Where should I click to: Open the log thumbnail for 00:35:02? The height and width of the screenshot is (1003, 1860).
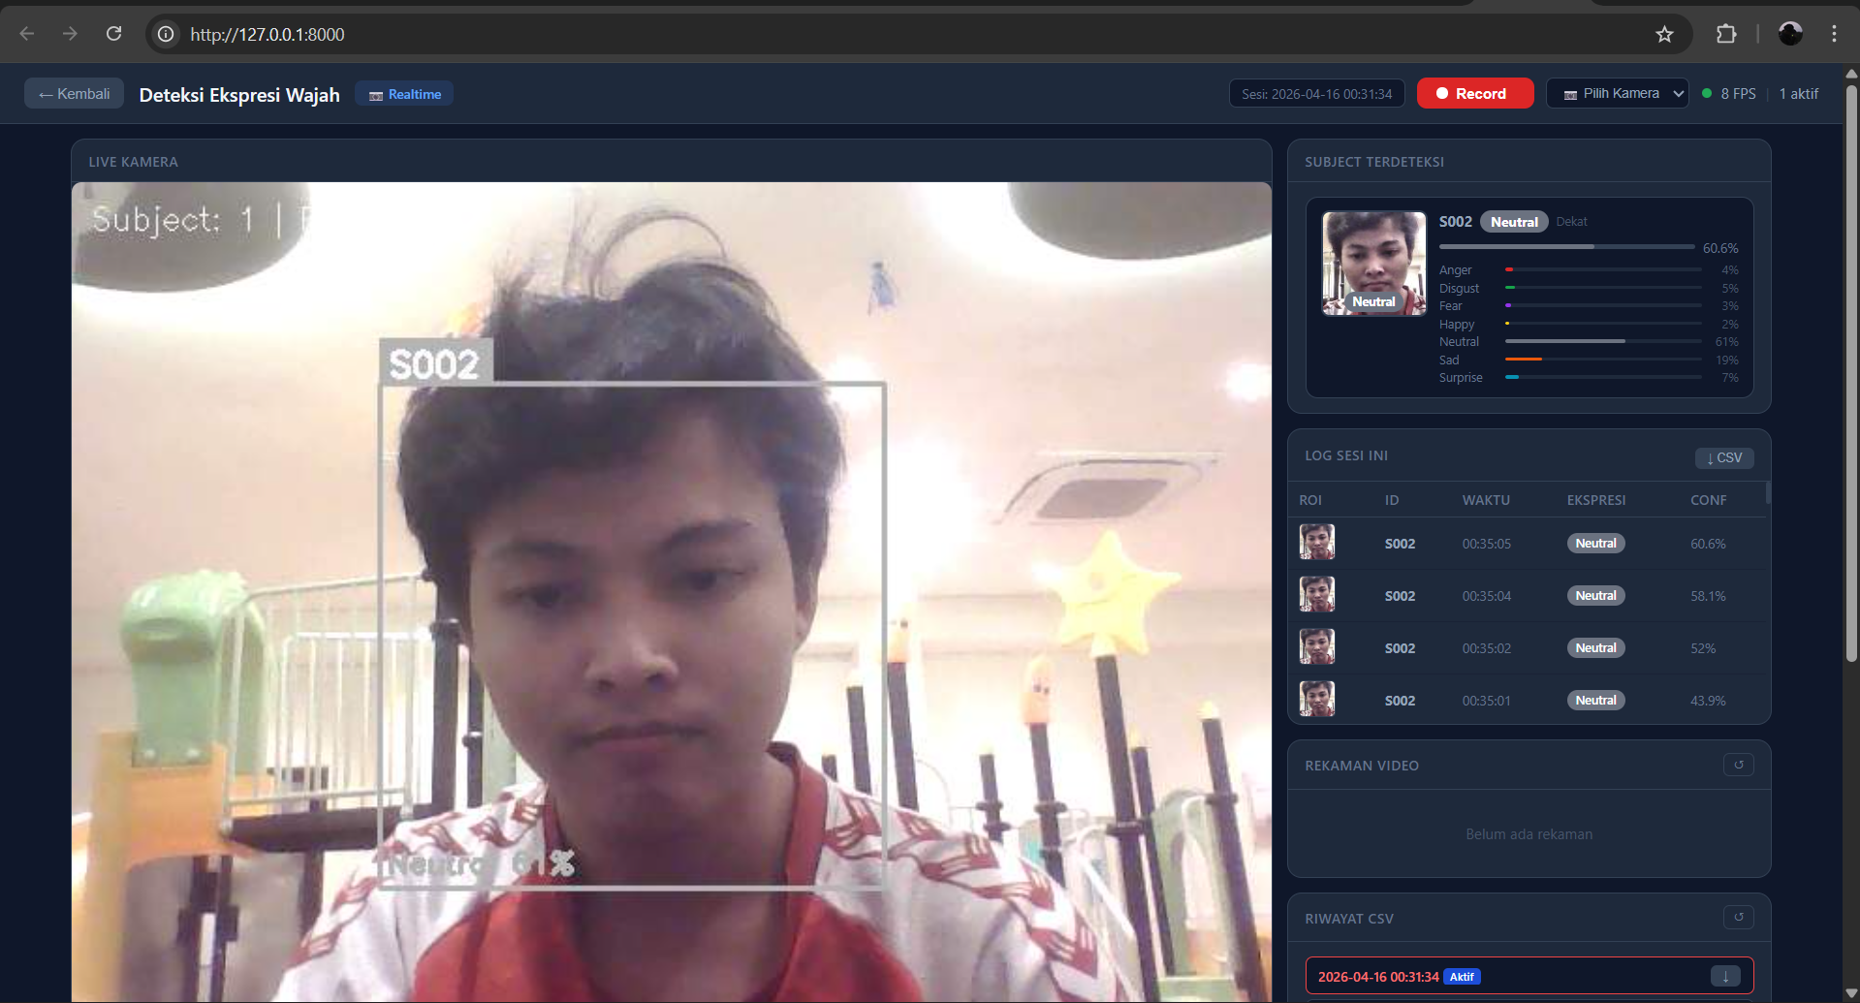coord(1316,647)
